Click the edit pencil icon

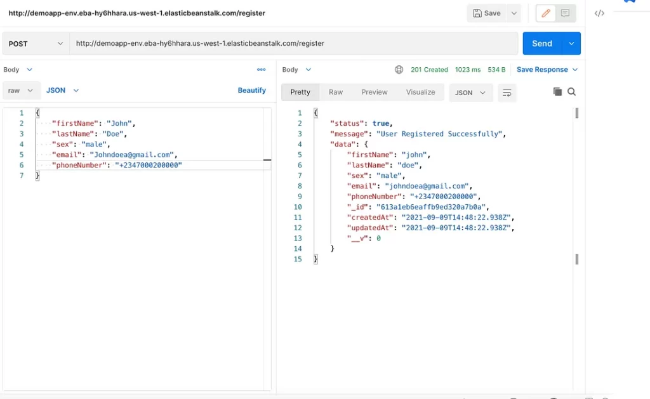[545, 13]
